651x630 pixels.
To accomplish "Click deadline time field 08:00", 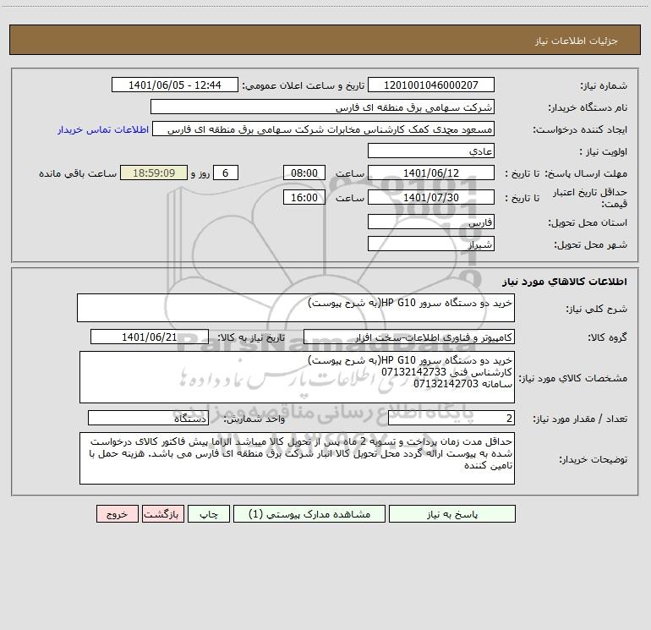I will coord(304,173).
